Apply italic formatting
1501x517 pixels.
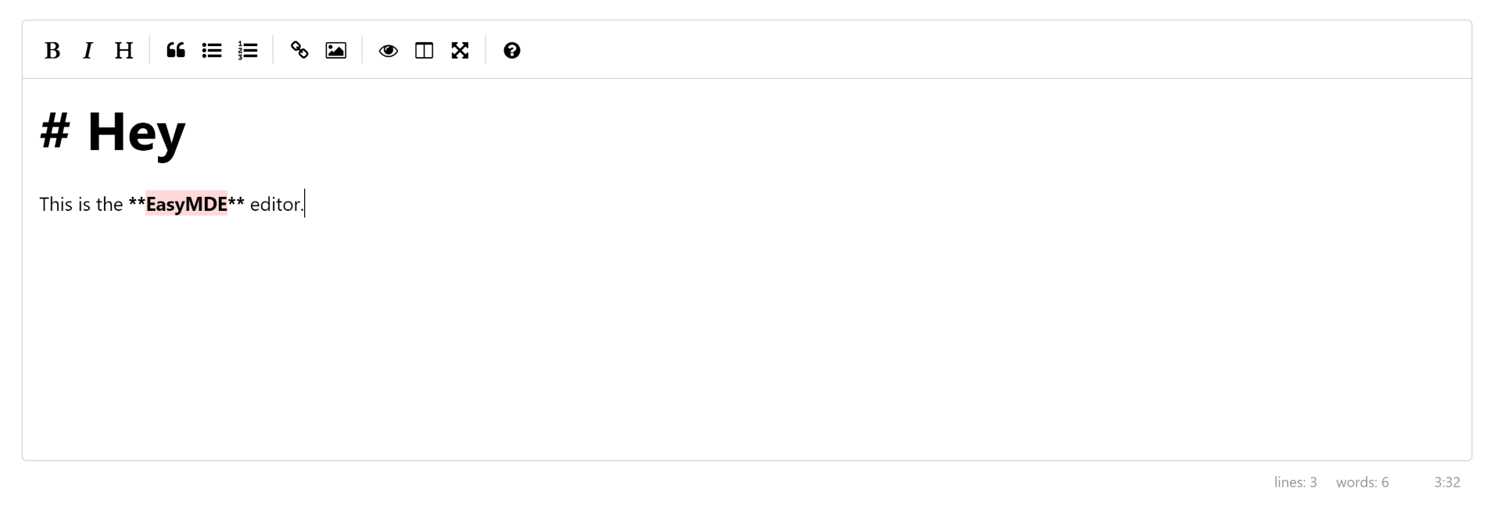88,51
